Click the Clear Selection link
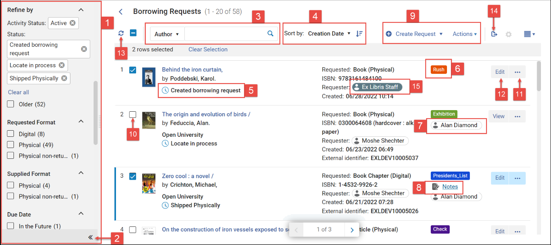 point(208,49)
